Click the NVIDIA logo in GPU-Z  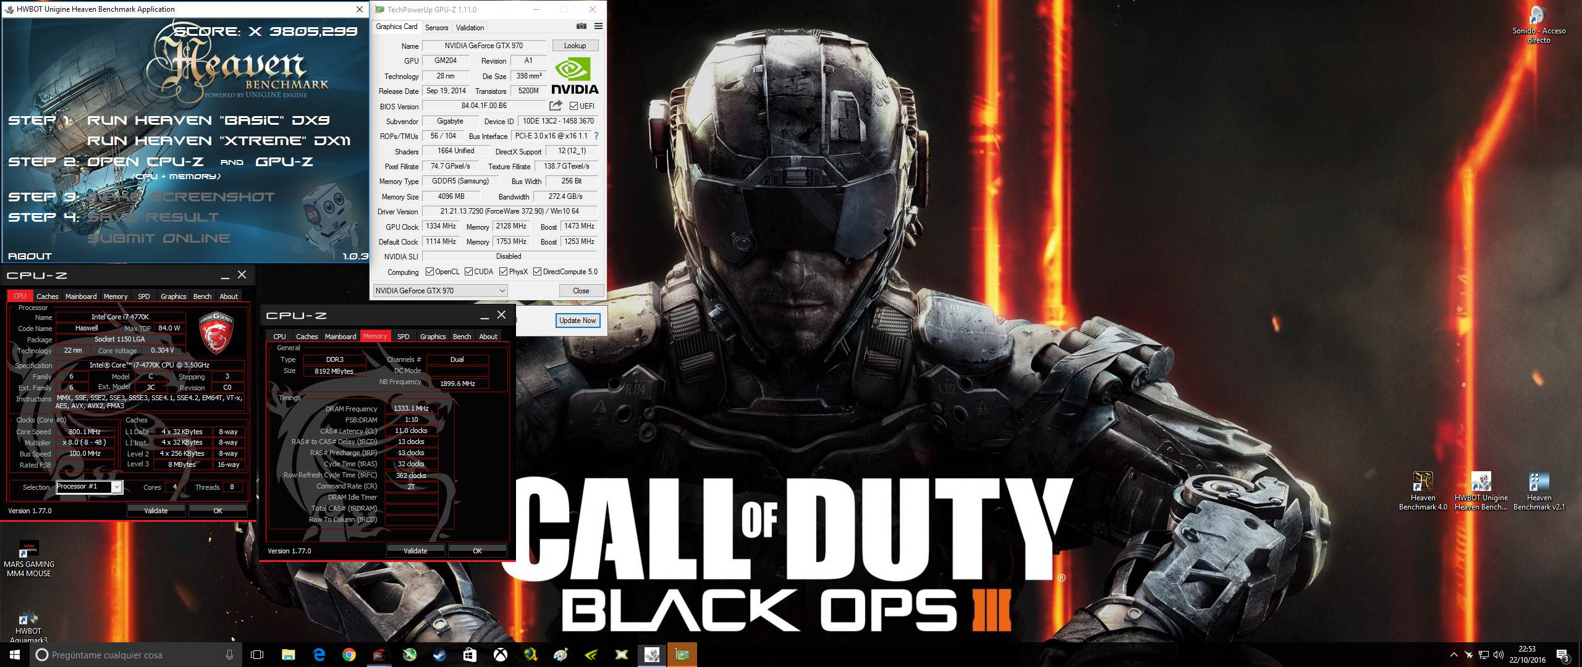(575, 76)
